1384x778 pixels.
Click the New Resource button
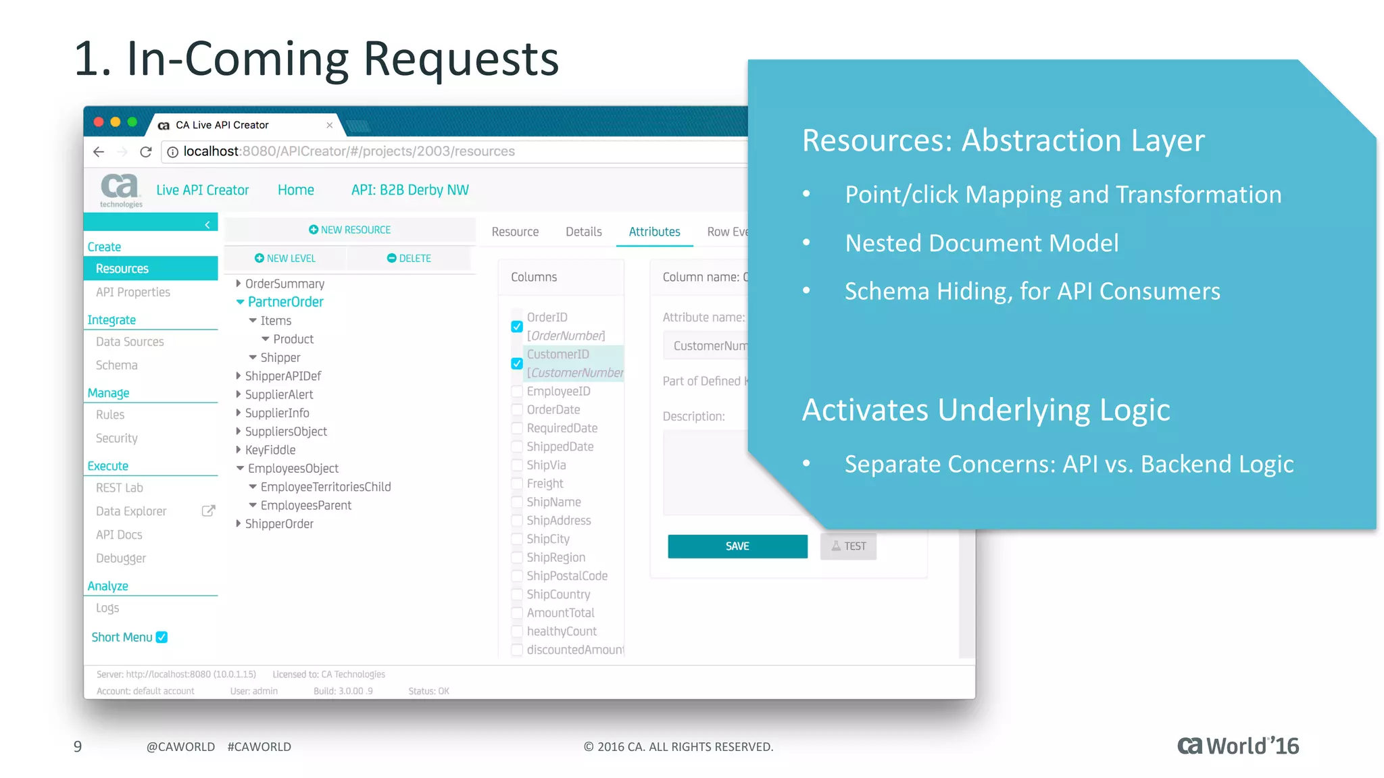(x=349, y=230)
